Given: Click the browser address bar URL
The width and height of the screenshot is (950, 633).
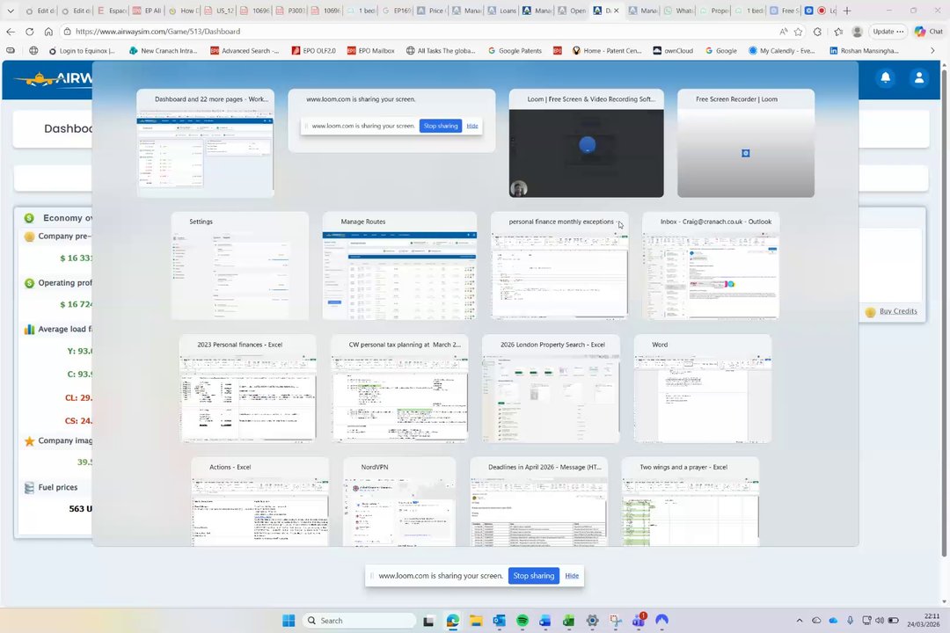Looking at the screenshot, I should (157, 32).
